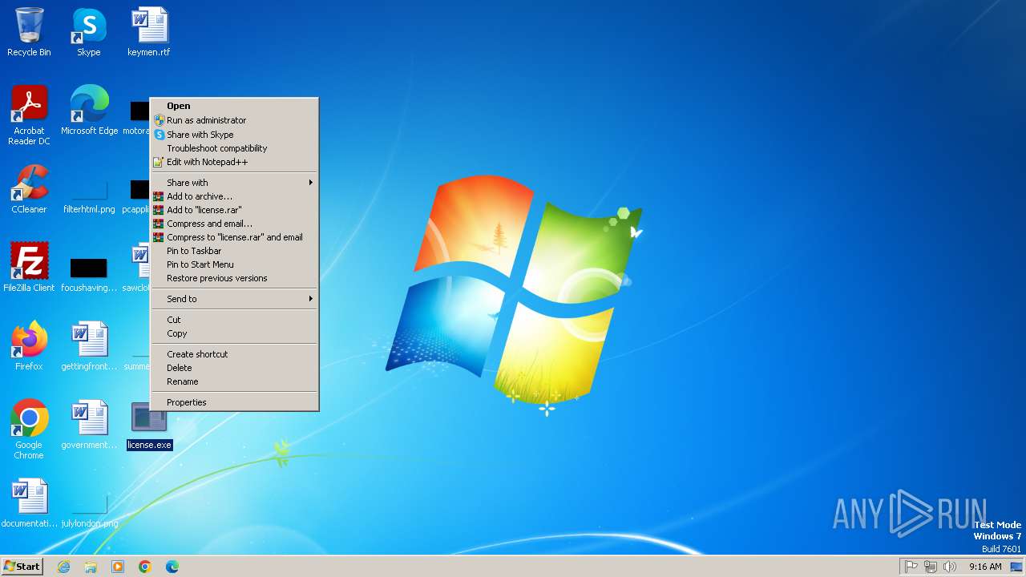Choose Properties in the context menu
Image resolution: width=1026 pixels, height=577 pixels.
(235, 402)
